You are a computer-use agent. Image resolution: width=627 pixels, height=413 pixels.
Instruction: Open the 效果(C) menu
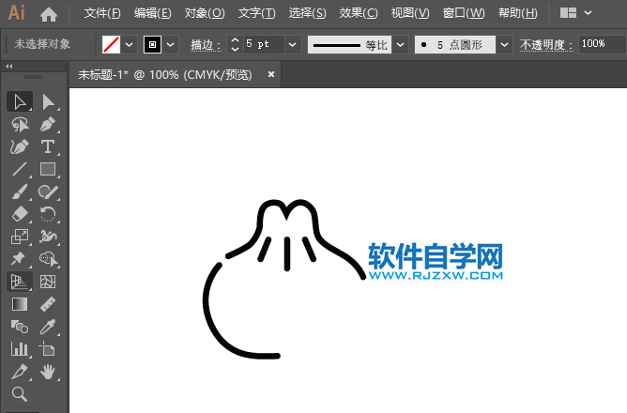pyautogui.click(x=359, y=13)
